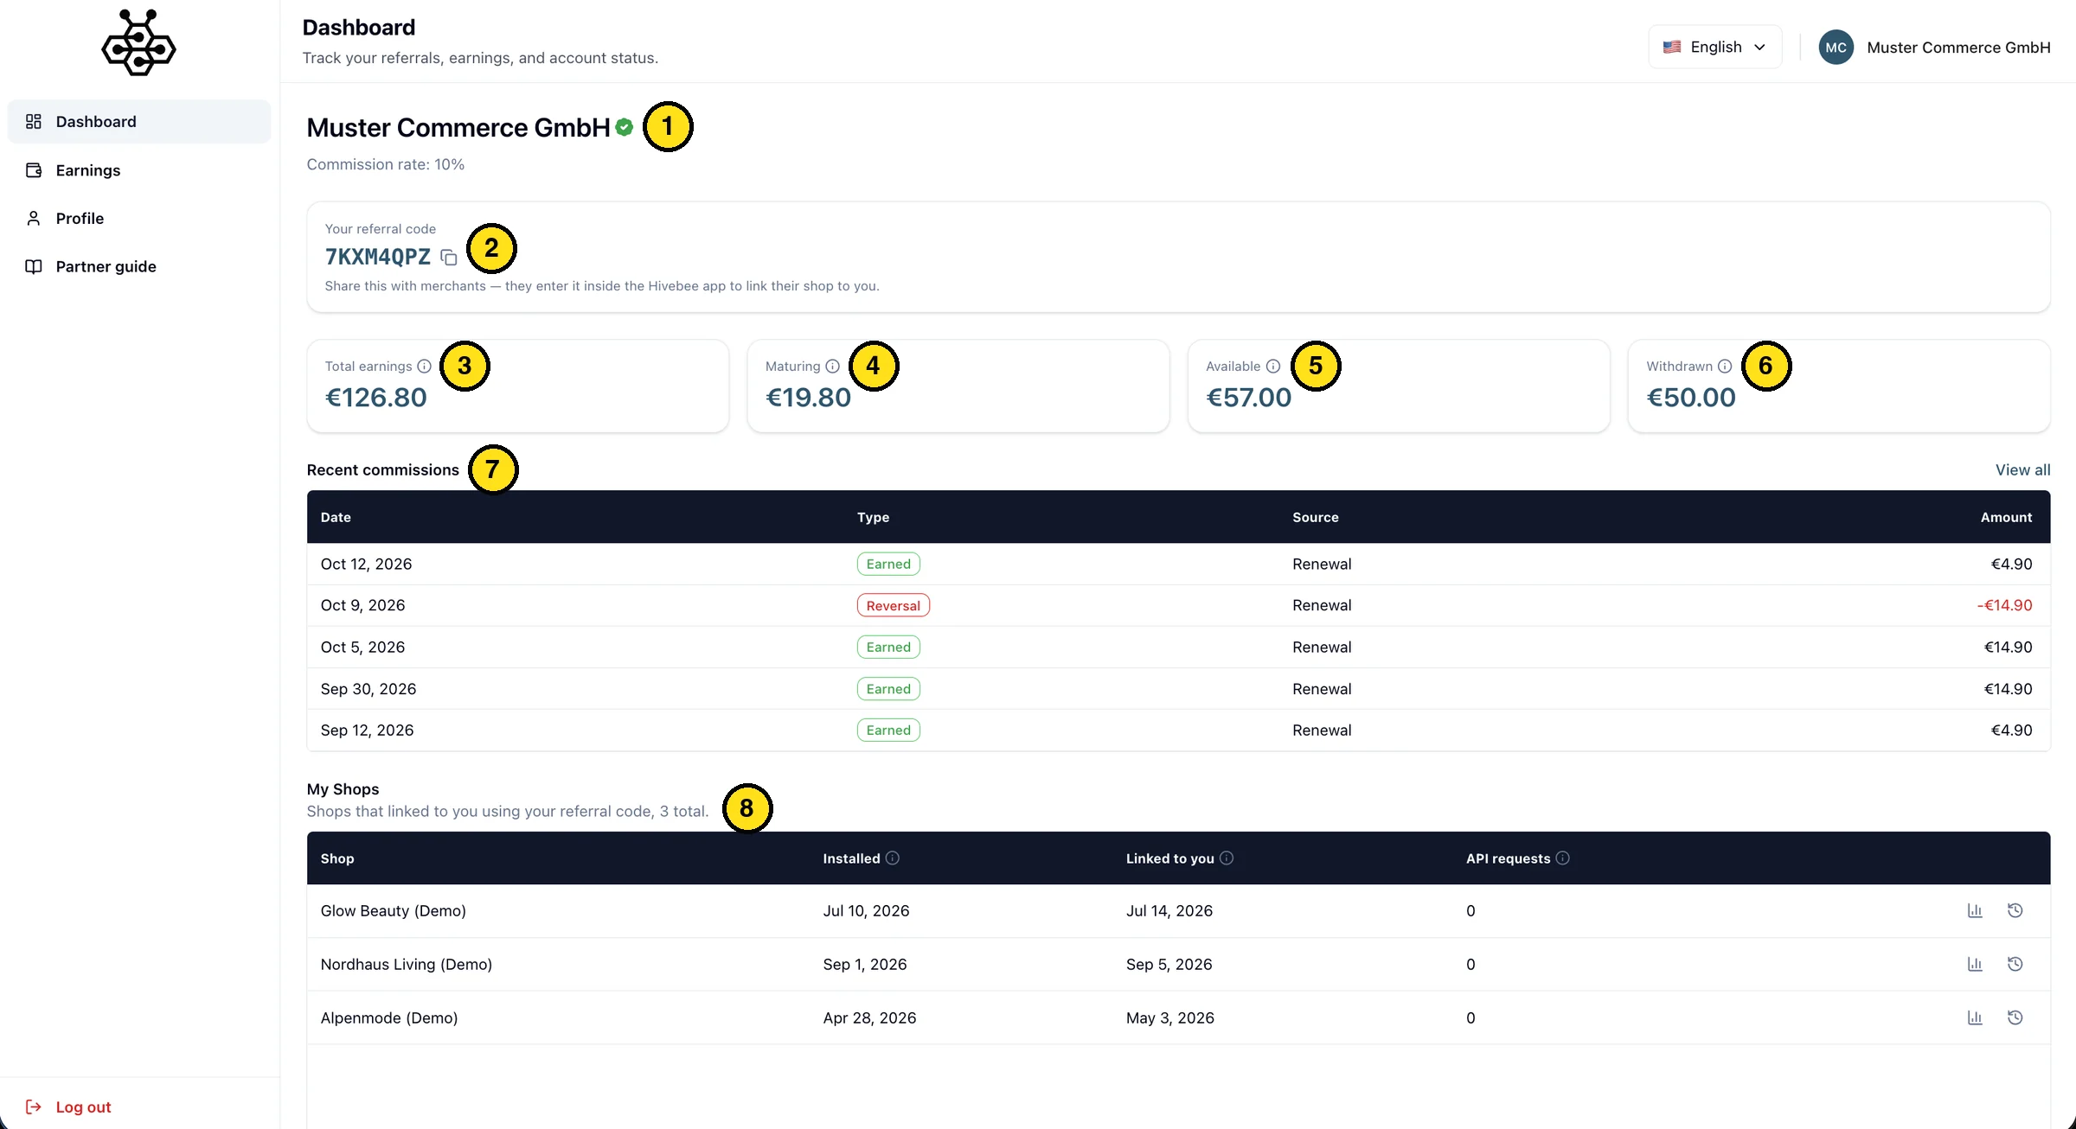Click View all recent commissions

pyautogui.click(x=2022, y=469)
